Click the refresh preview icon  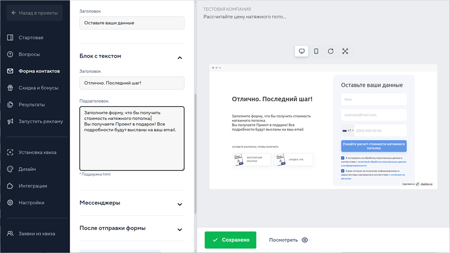tap(330, 51)
